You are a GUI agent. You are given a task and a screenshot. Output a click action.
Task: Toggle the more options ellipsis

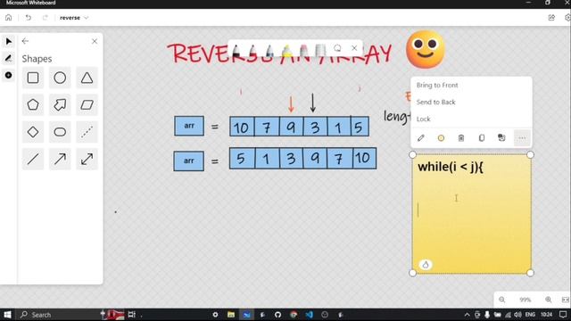[x=522, y=138]
